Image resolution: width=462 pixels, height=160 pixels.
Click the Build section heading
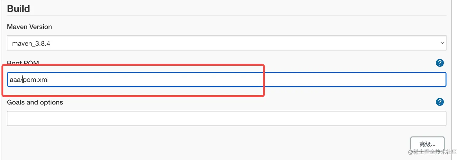tap(18, 9)
